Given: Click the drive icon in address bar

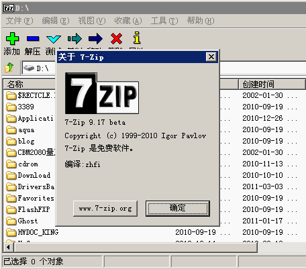Looking at the screenshot, I should [x=29, y=68].
